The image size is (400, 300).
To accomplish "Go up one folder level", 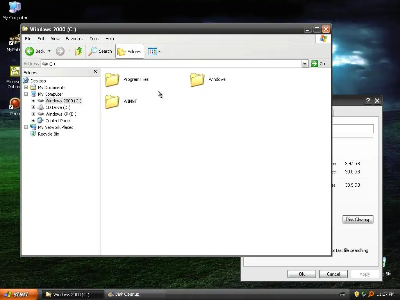I will pyautogui.click(x=79, y=51).
